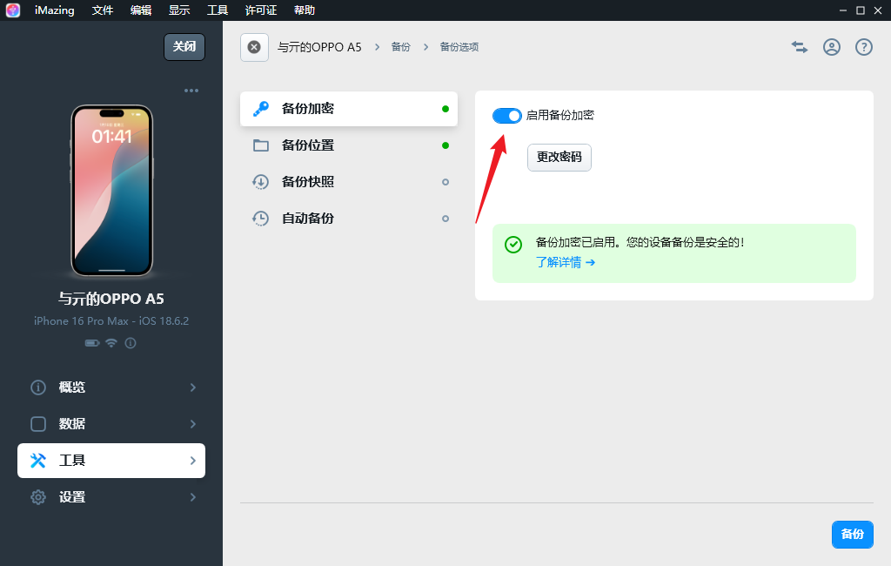Screen dimensions: 891x566
Task: Open the 许可证 menu
Action: [261, 10]
